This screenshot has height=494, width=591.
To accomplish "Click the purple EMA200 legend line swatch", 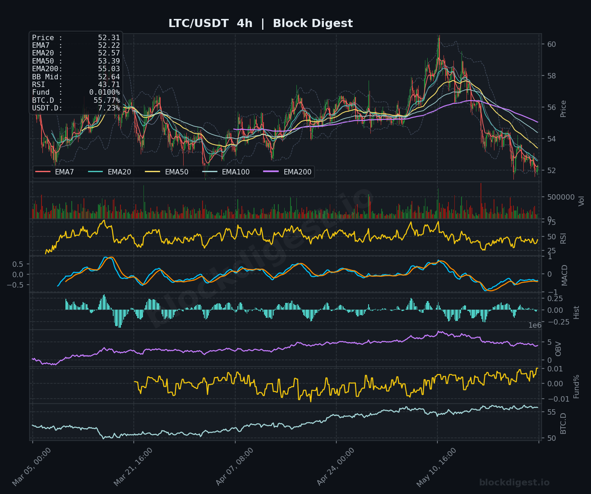I will tap(272, 172).
